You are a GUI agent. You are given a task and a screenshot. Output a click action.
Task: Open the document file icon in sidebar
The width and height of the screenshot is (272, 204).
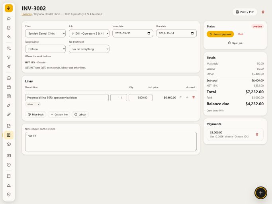(x=9, y=126)
